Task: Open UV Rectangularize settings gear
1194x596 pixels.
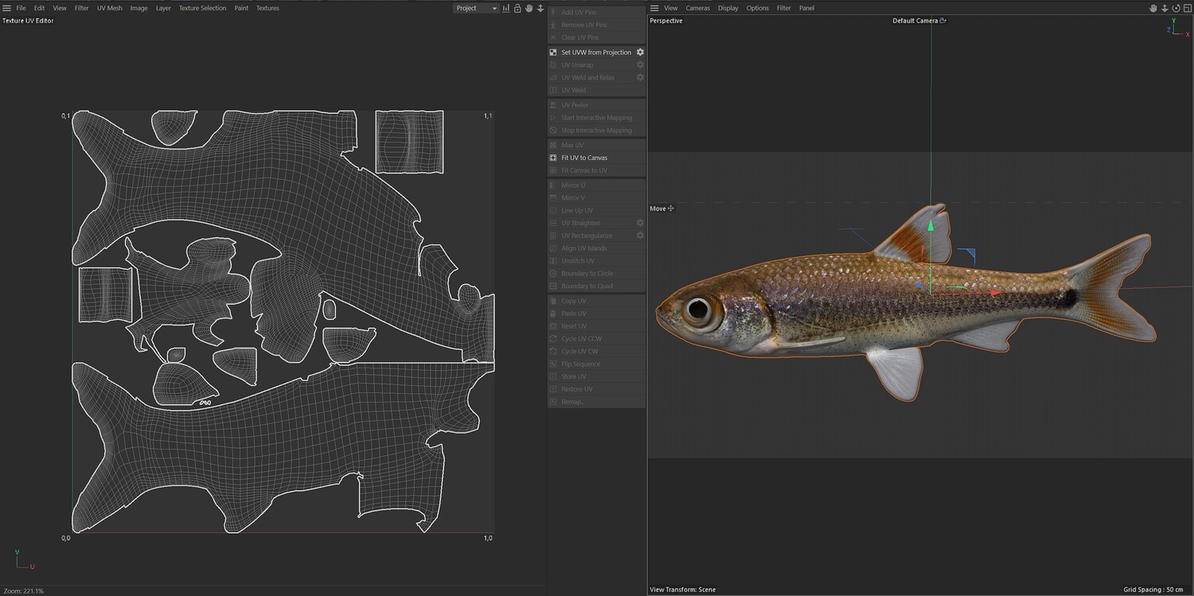Action: pos(640,236)
